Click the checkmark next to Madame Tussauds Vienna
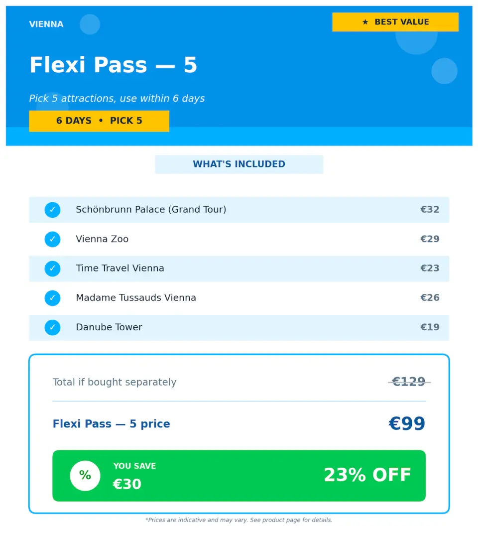478x533 pixels. (x=52, y=298)
